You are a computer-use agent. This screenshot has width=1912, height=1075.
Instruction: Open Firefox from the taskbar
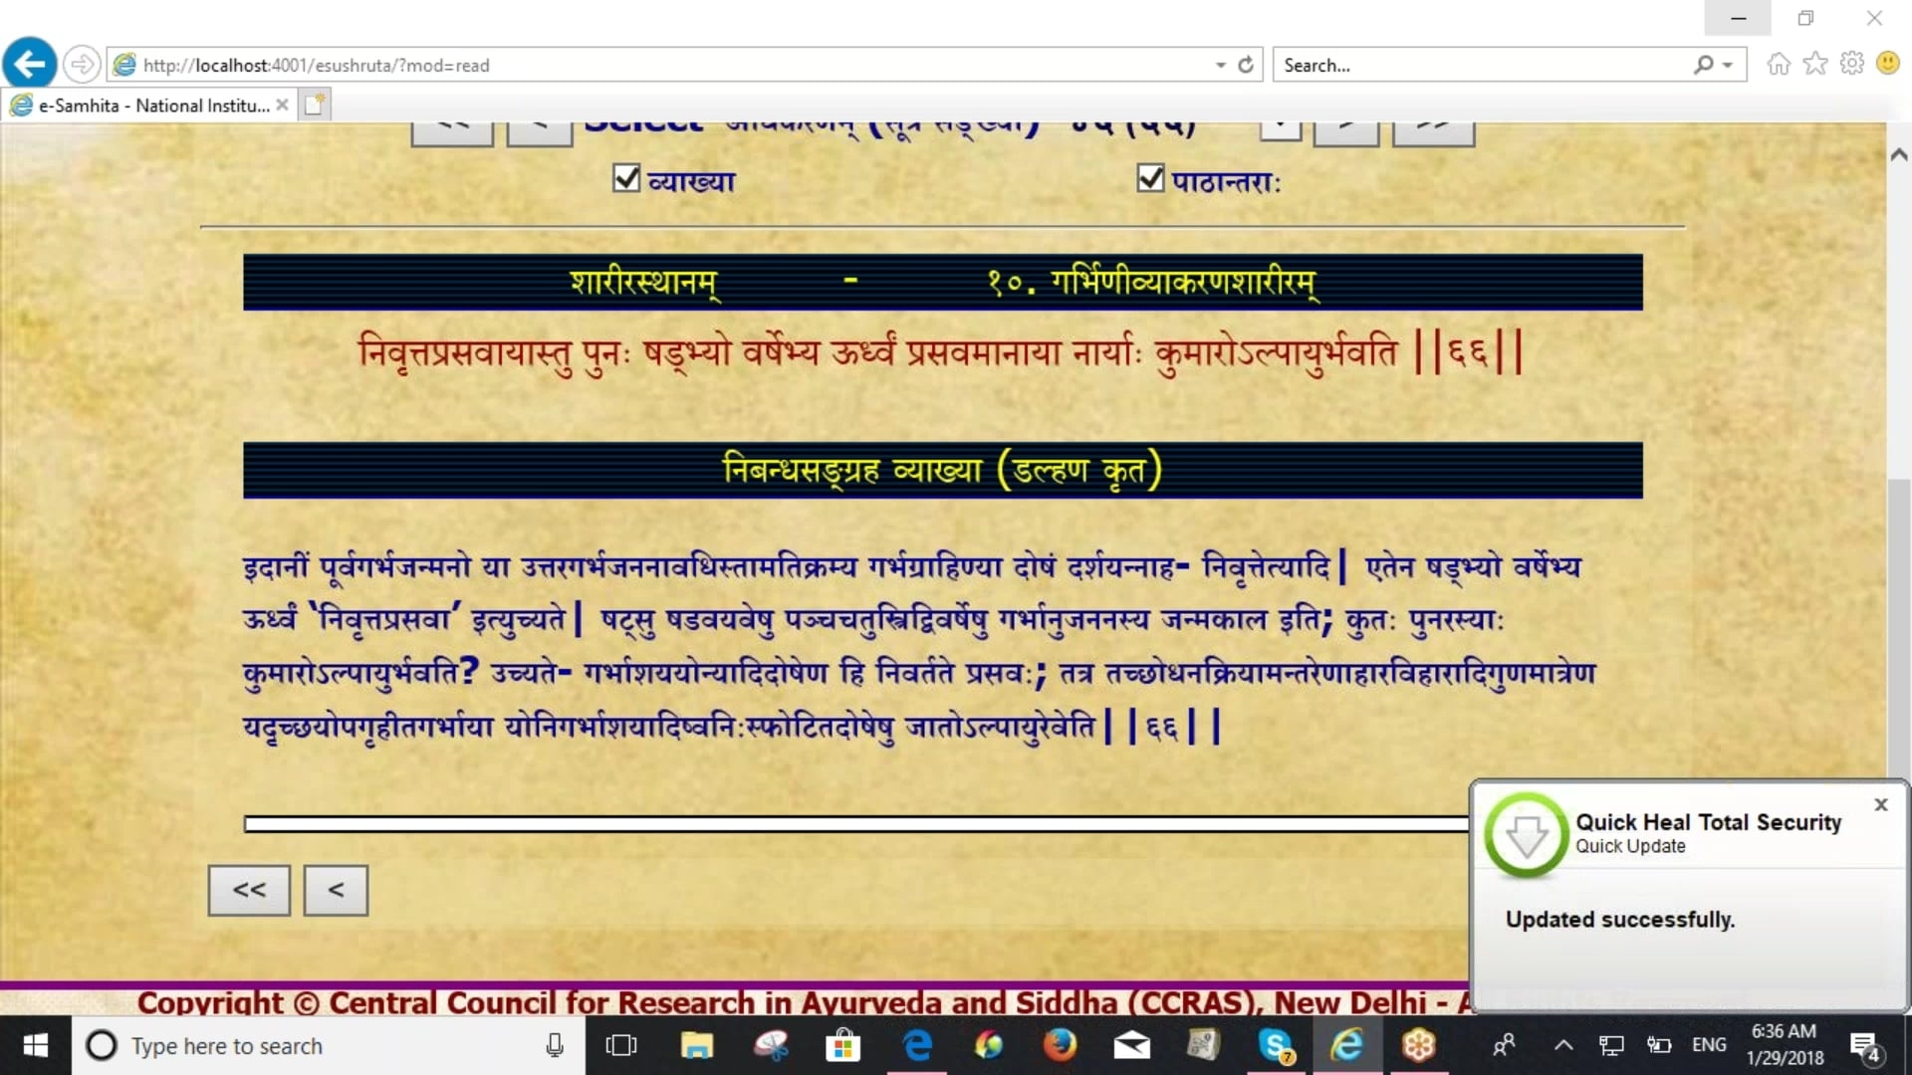pos(1060,1045)
